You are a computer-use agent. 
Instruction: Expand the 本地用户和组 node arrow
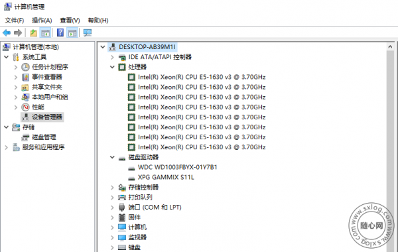click(x=16, y=97)
